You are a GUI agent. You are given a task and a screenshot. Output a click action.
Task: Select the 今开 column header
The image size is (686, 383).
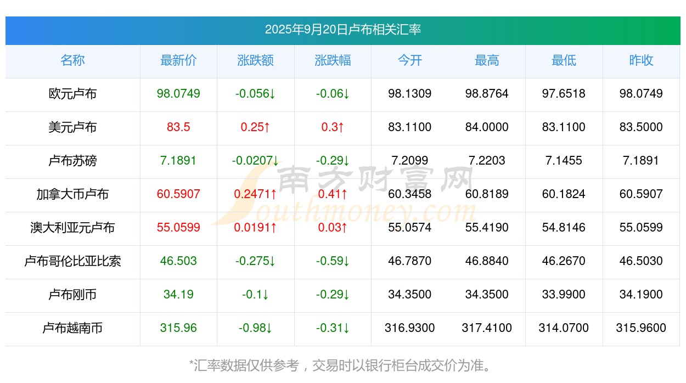pos(410,60)
